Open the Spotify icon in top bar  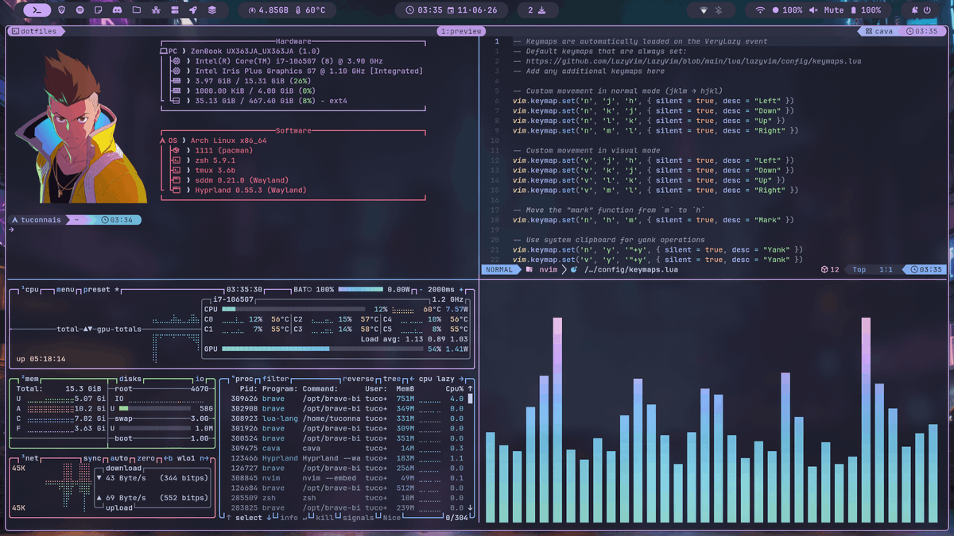(80, 10)
